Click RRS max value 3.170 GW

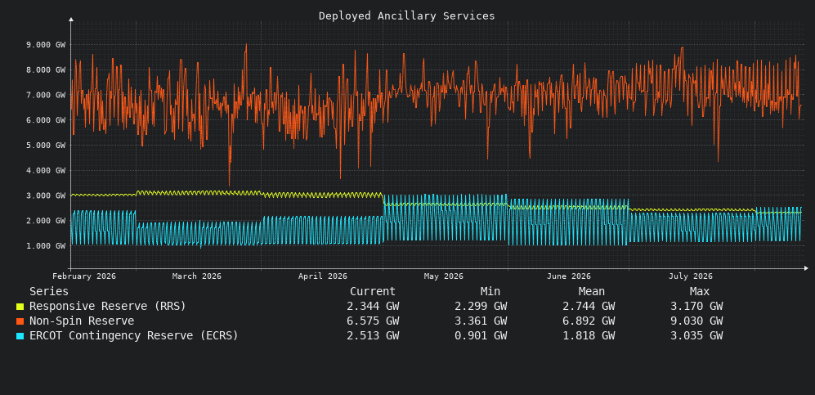click(x=696, y=306)
